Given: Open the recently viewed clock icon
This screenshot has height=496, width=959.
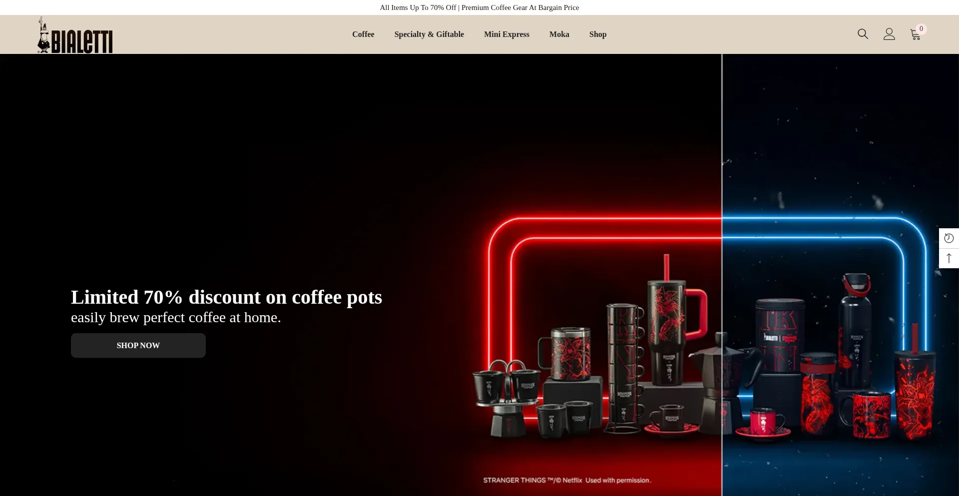Looking at the screenshot, I should click(x=949, y=238).
